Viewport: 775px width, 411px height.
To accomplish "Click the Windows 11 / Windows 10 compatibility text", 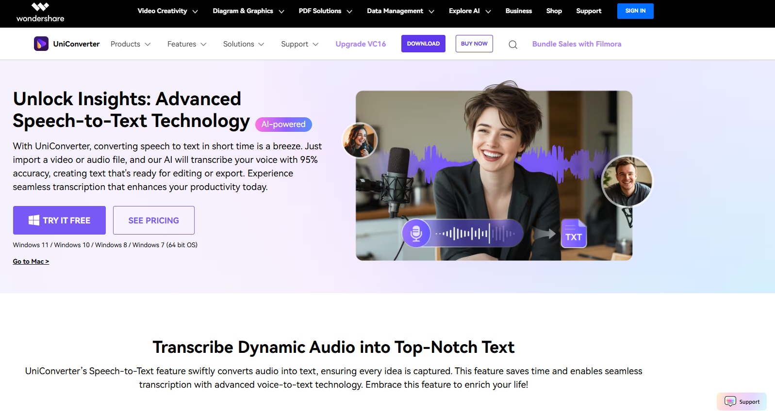I will 105,245.
